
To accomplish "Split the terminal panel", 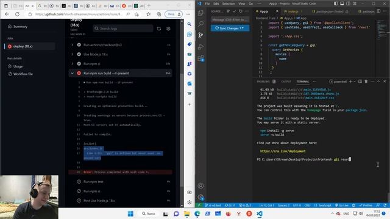I will (x=360, y=82).
